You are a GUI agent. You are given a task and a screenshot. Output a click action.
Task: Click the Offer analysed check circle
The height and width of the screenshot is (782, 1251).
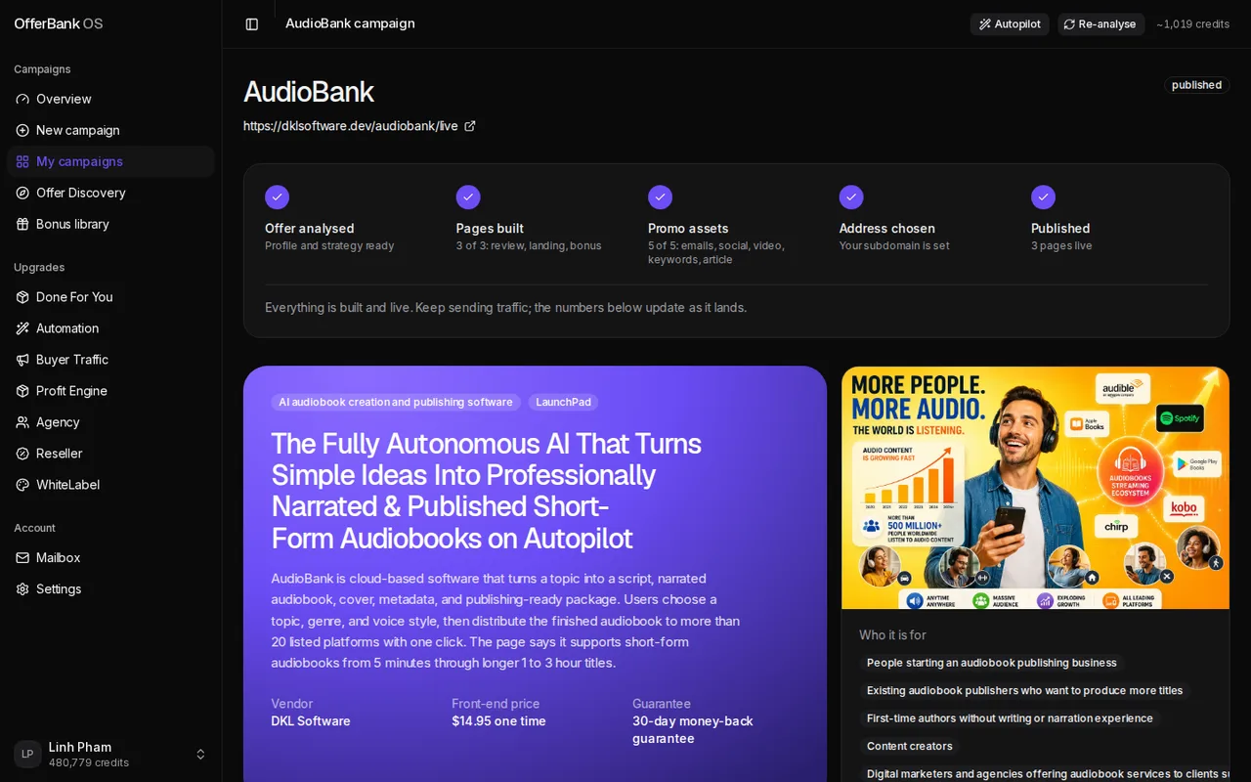pos(277,197)
